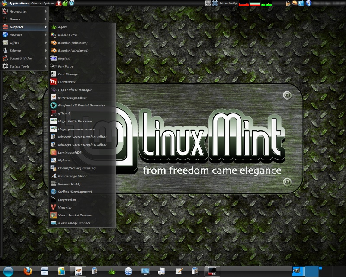Click the blue clock launcher in top panel
Image resolution: width=346 pixels, height=277 pixels.
pyautogui.click(x=72, y=3)
